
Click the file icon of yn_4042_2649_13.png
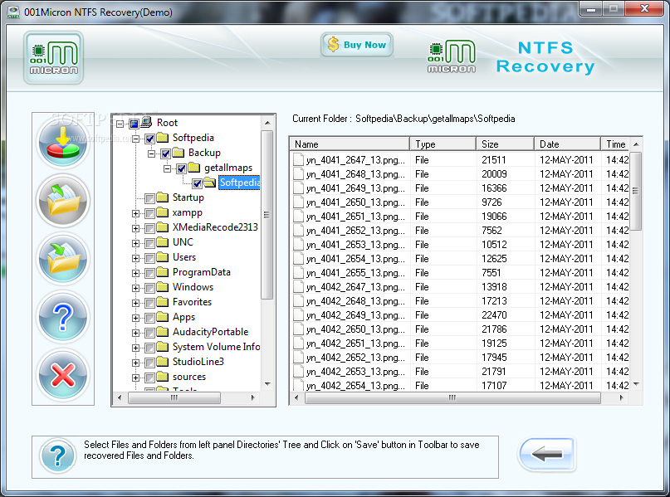[298, 314]
